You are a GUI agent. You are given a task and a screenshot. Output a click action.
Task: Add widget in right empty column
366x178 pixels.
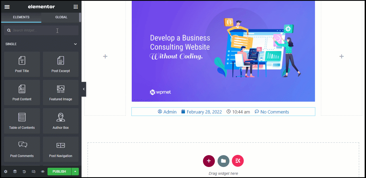[341, 56]
